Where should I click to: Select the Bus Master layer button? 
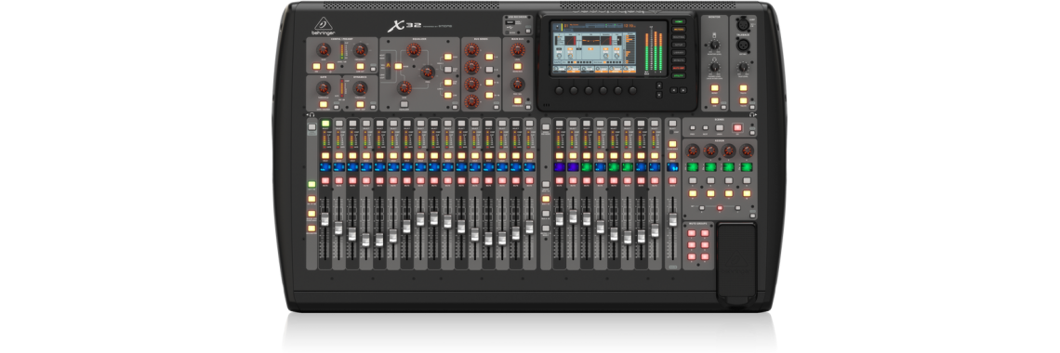311,229
